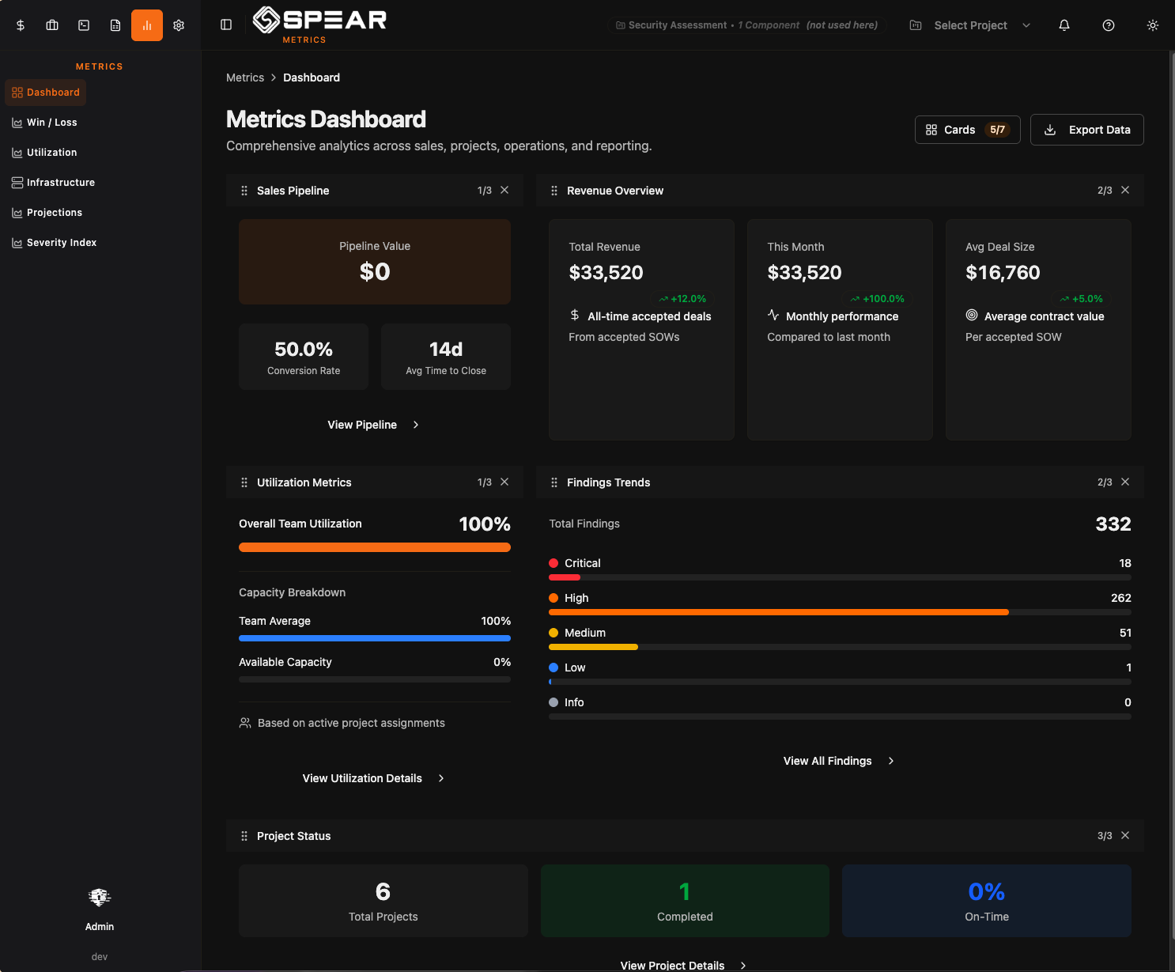Select the dollar sign icon in the top-left rail
The image size is (1175, 972).
[x=21, y=25]
